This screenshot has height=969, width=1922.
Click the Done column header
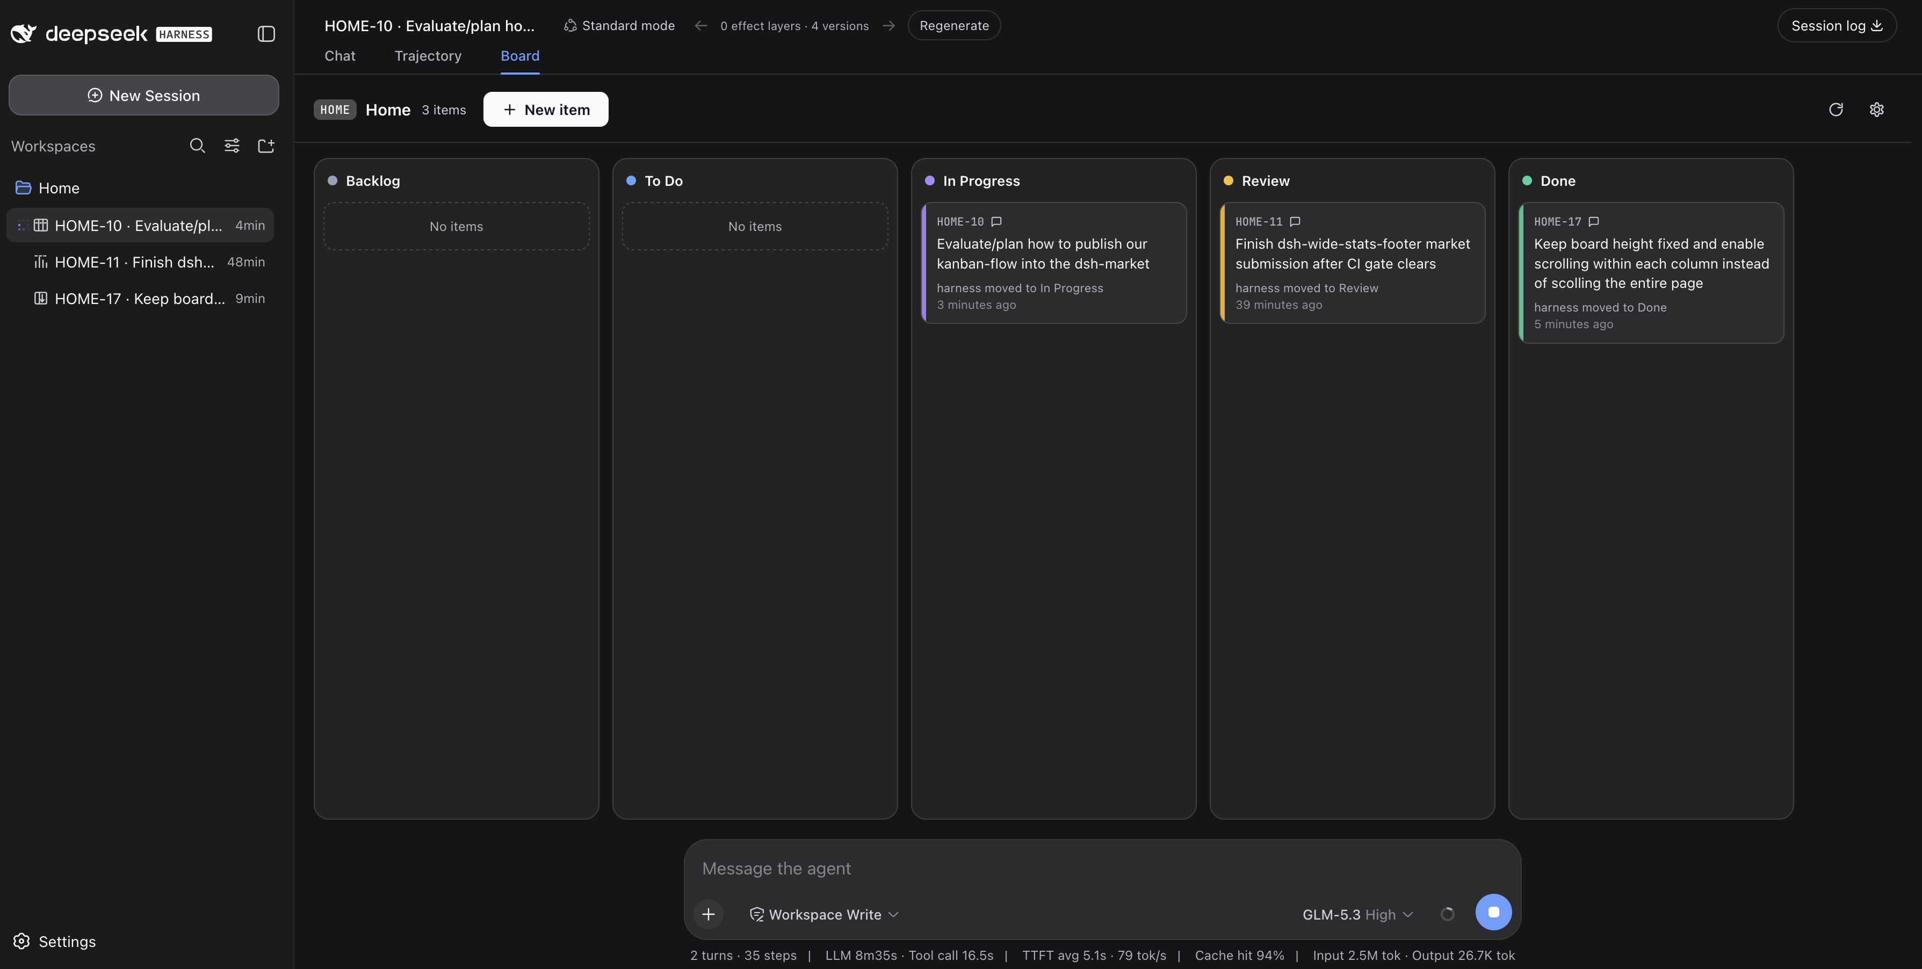pos(1558,180)
